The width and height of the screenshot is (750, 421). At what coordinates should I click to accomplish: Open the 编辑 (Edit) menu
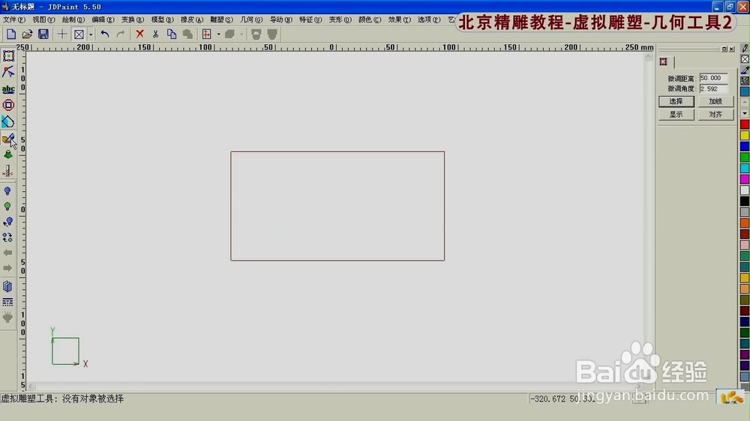coord(103,19)
